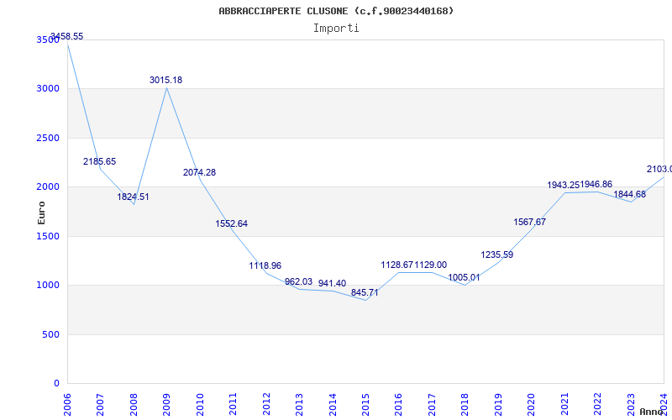672x420 pixels.
Task: Click the 1946.86 data label
Action: coord(596,185)
